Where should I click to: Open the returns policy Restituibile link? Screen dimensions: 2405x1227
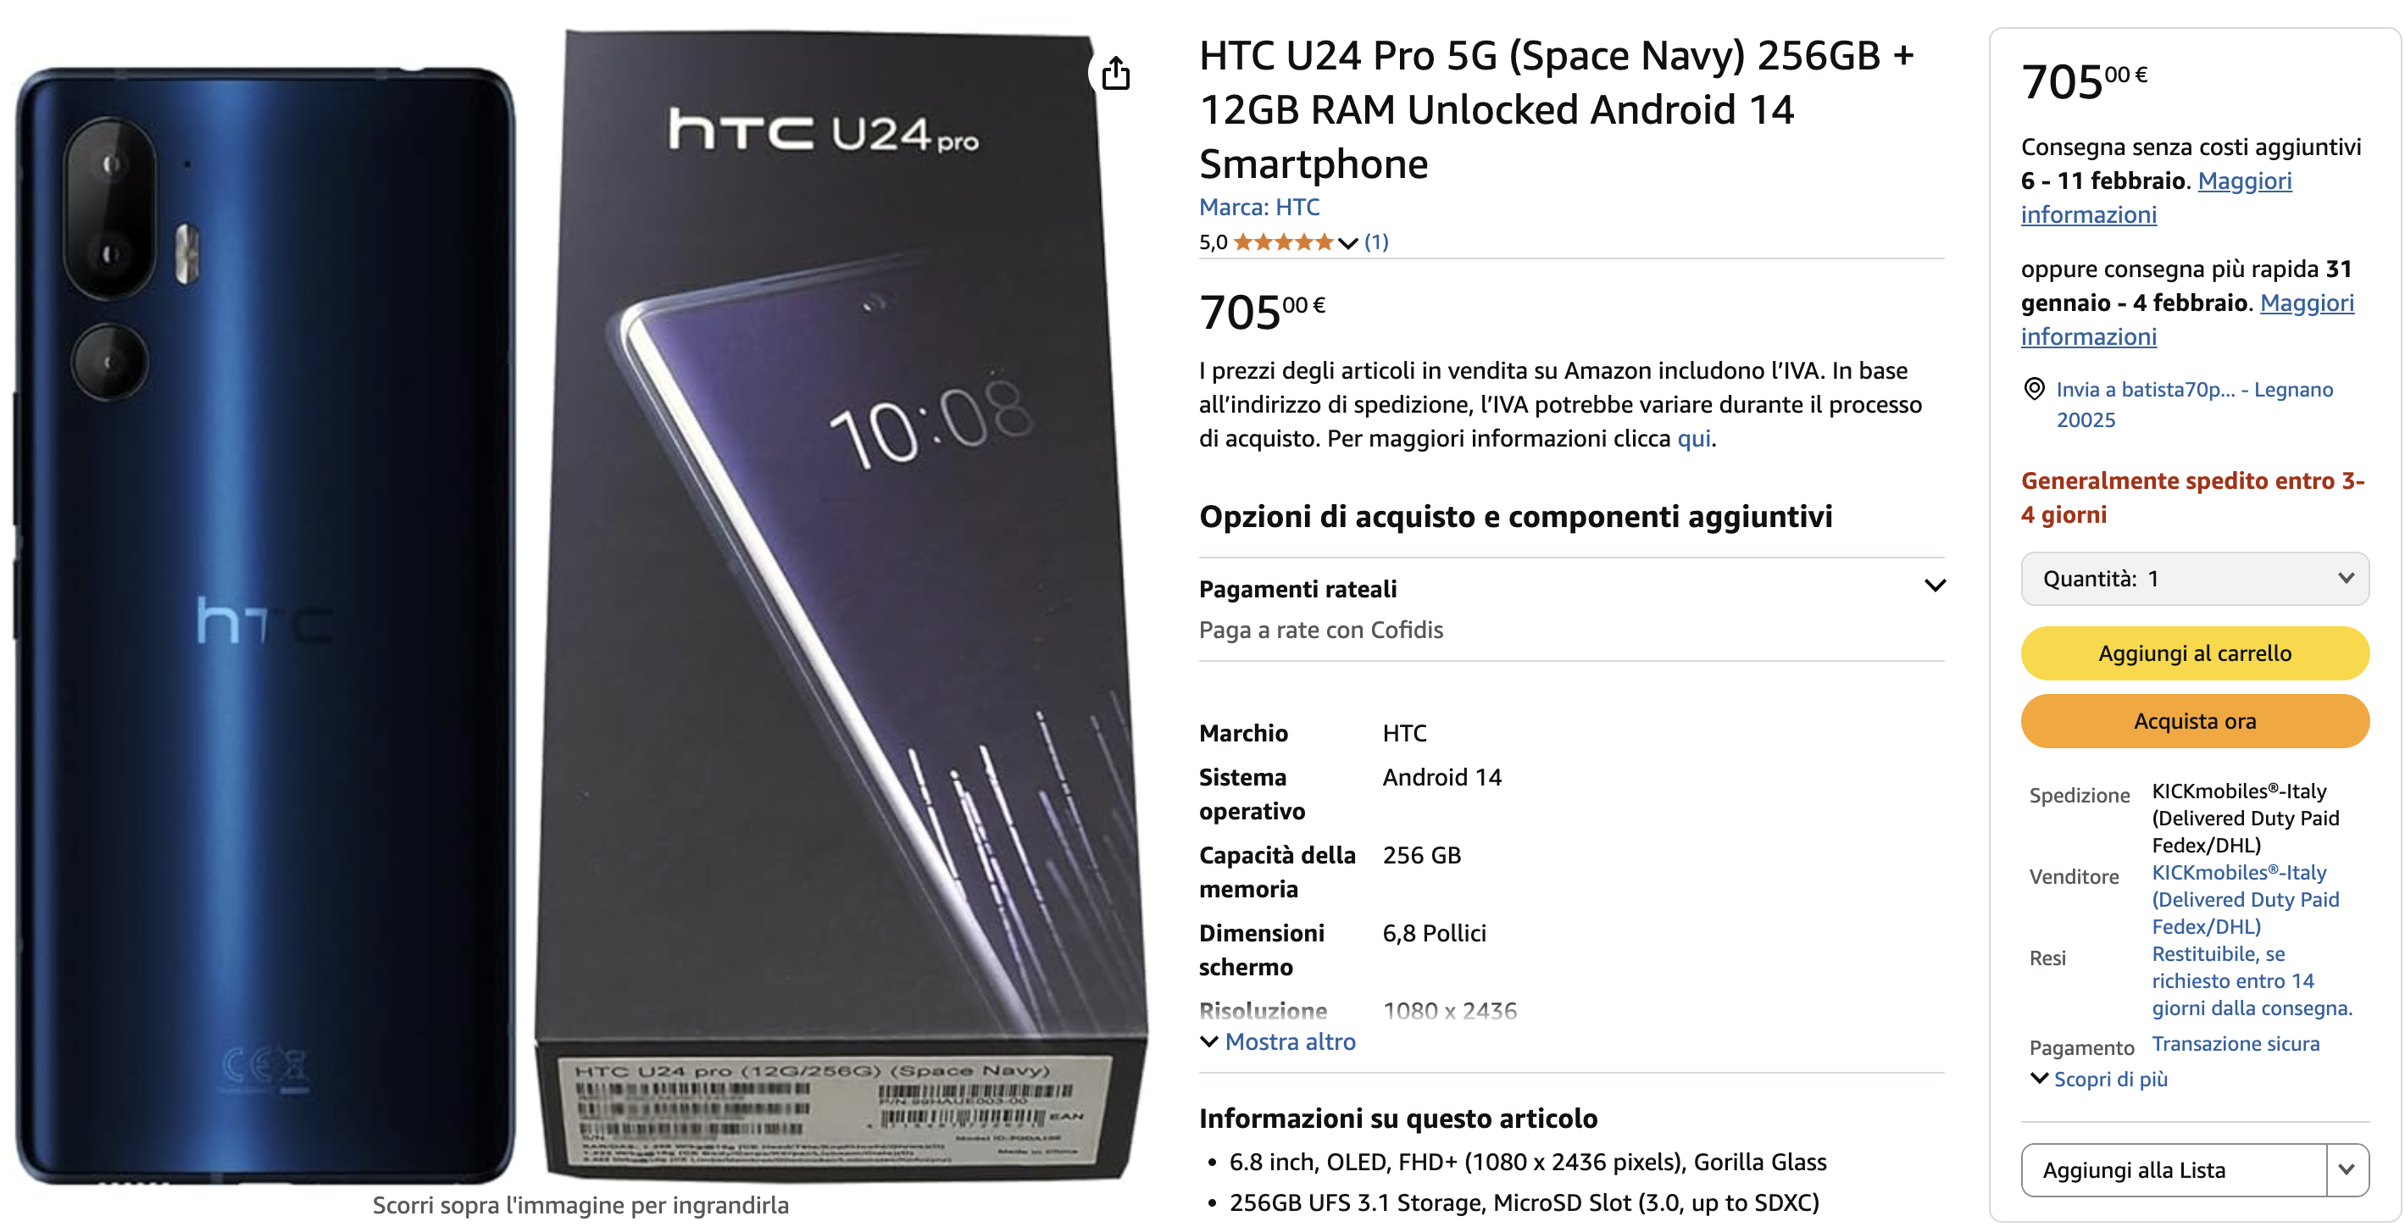(x=2251, y=980)
